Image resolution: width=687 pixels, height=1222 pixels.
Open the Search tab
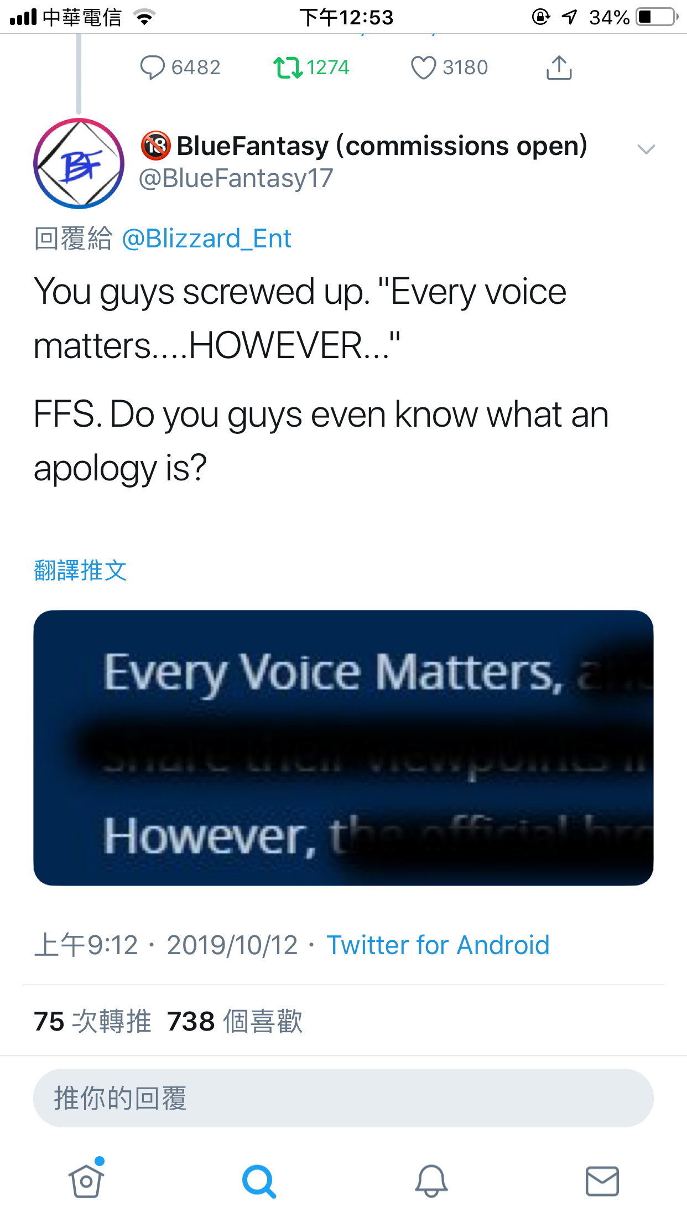tap(258, 1181)
